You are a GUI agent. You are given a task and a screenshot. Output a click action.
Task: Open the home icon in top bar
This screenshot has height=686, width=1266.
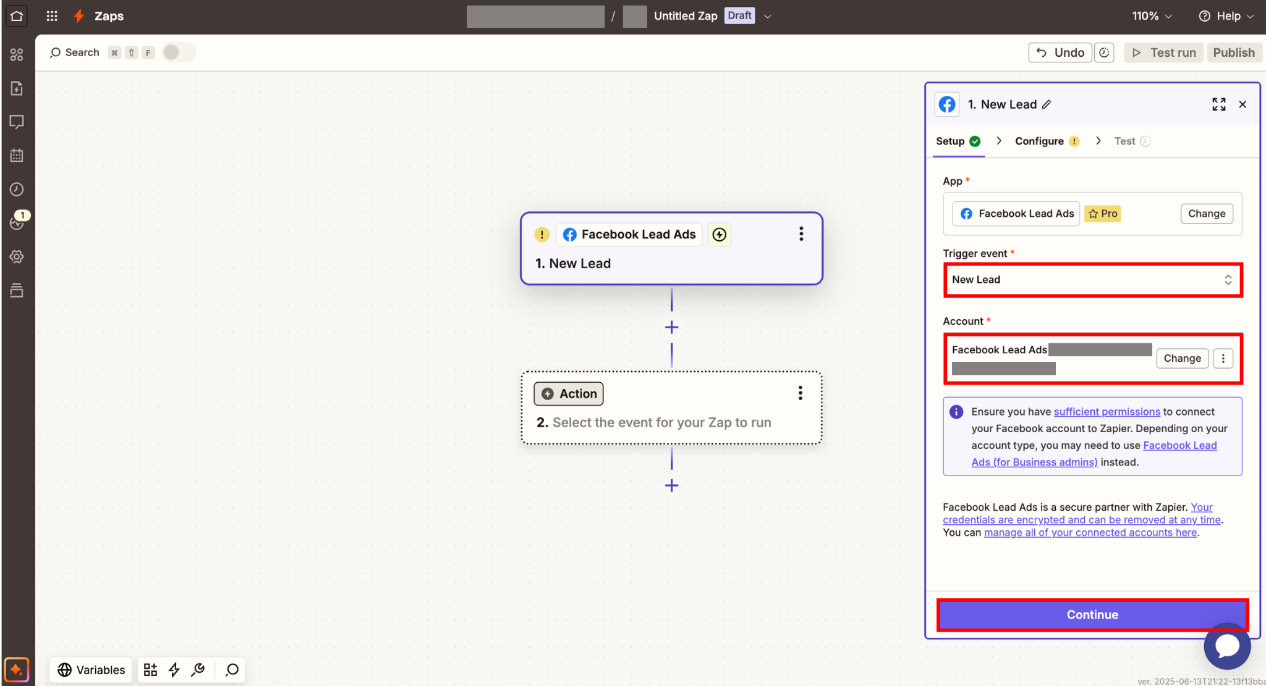pyautogui.click(x=17, y=16)
